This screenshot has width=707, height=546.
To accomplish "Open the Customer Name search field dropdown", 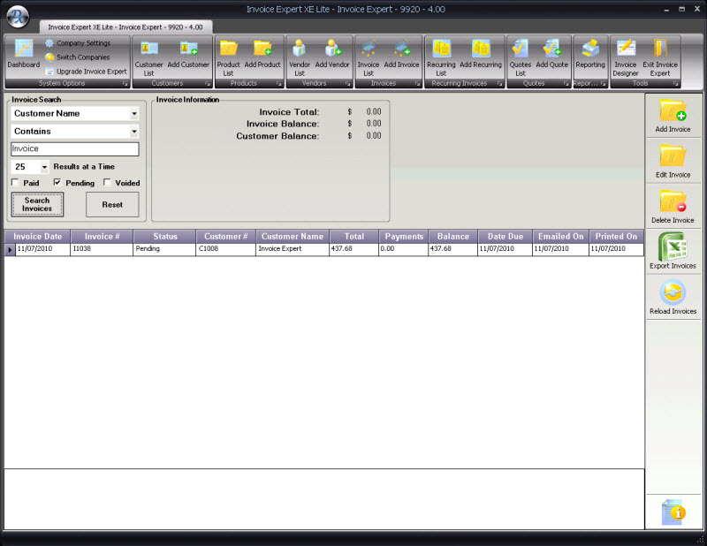I will coord(134,114).
